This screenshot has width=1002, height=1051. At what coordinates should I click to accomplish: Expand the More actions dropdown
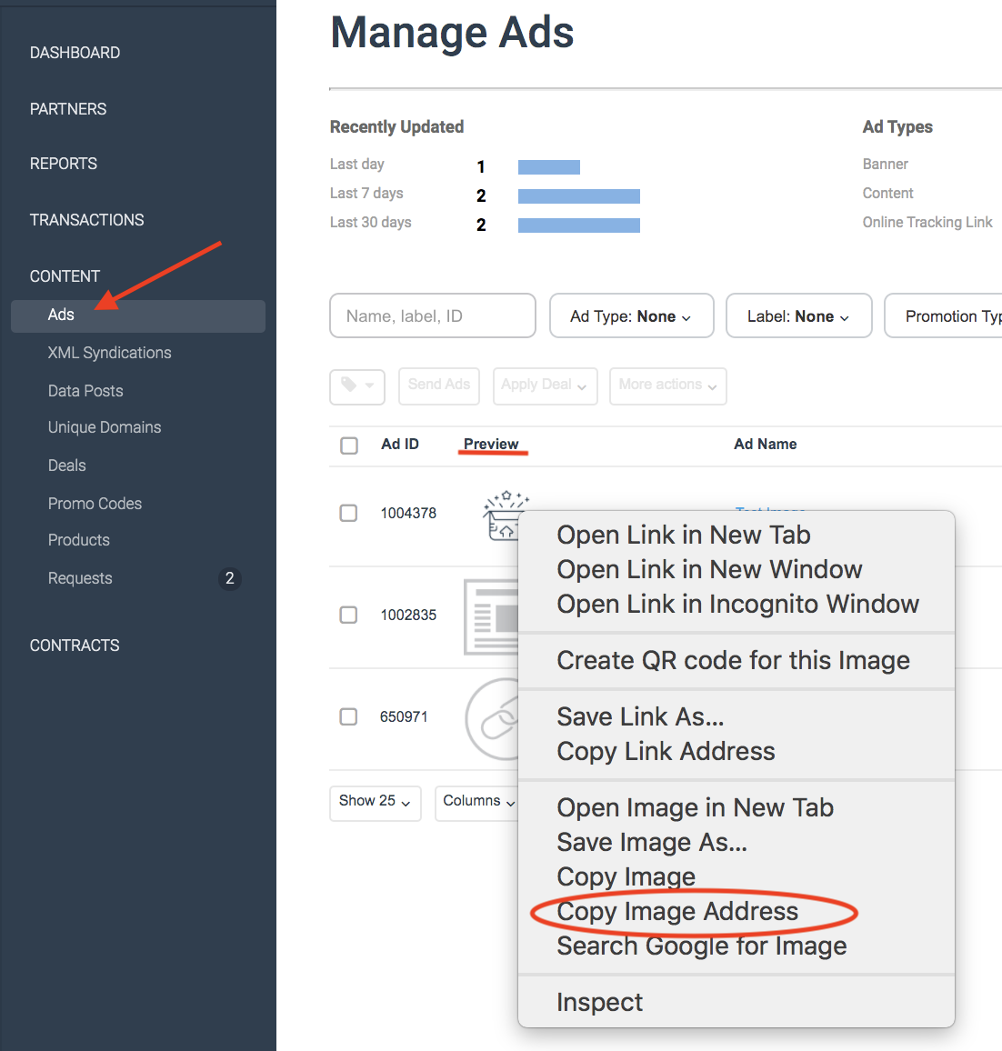point(667,385)
